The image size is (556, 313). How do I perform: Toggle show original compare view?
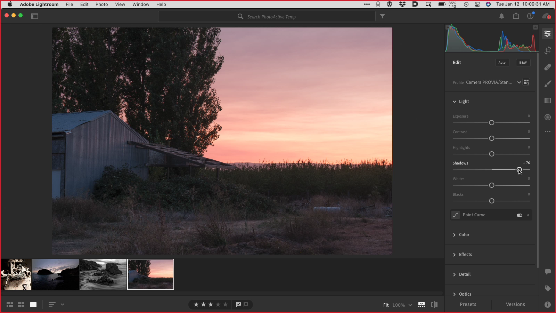[434, 305]
